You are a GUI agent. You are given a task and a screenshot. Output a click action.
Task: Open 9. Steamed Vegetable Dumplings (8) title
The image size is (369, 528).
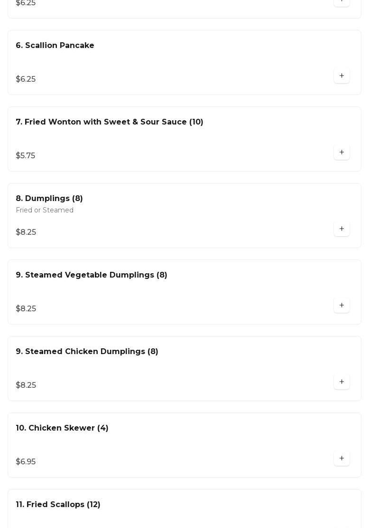(92, 275)
